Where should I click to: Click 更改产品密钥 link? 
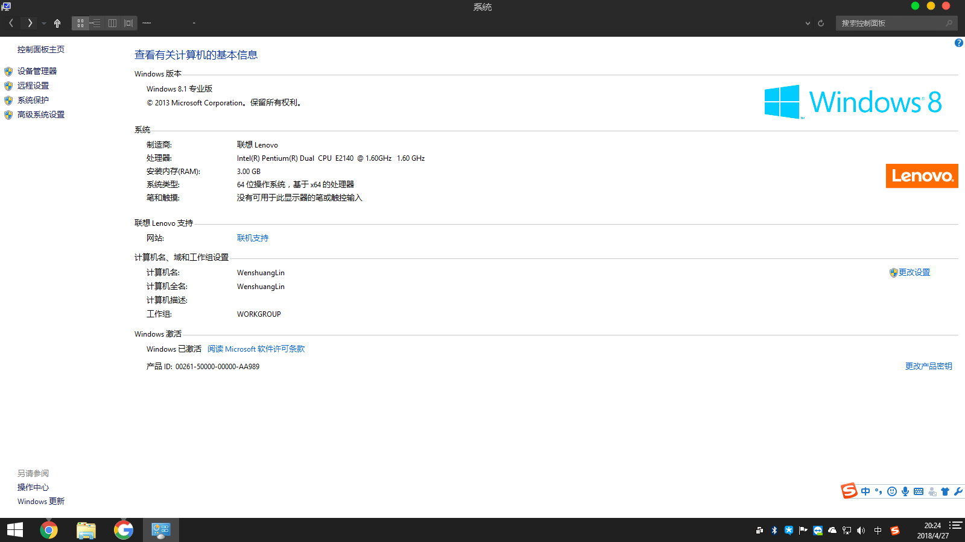point(929,366)
